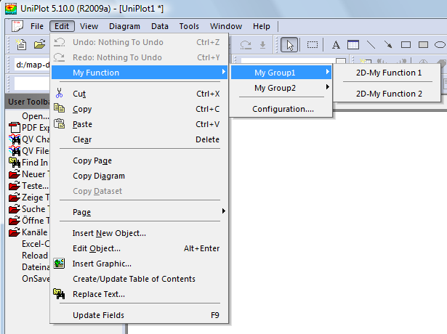Viewport: 447px width, 334px height.
Task: Open Configuration... from My Function submenu
Action: click(283, 109)
